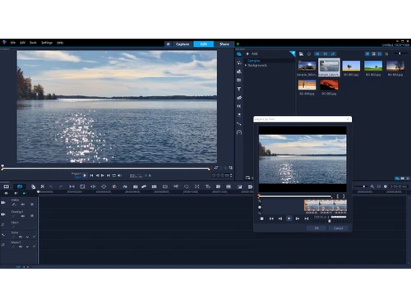Select the BG-B02.jpg green field thumbnail
The height and width of the screenshot is (308, 411).
[x=373, y=66]
